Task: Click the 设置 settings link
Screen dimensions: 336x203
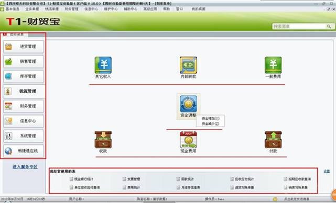Action: pos(327,171)
